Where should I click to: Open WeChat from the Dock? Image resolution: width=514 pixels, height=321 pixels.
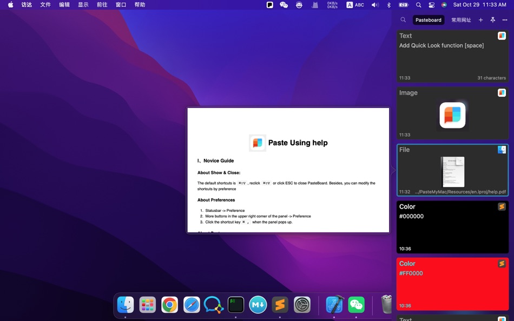point(357,305)
